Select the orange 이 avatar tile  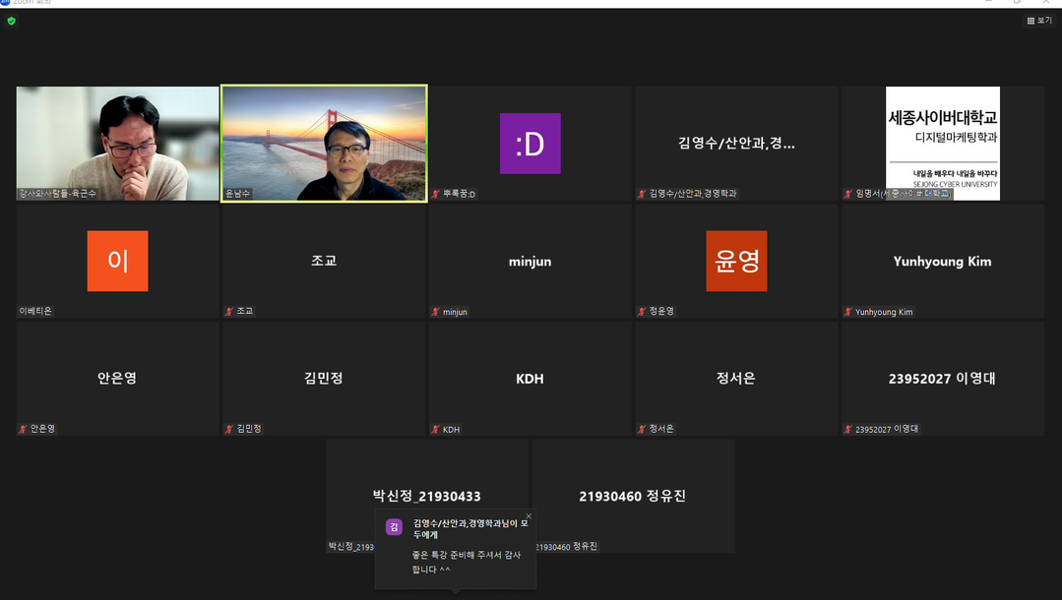pyautogui.click(x=117, y=261)
